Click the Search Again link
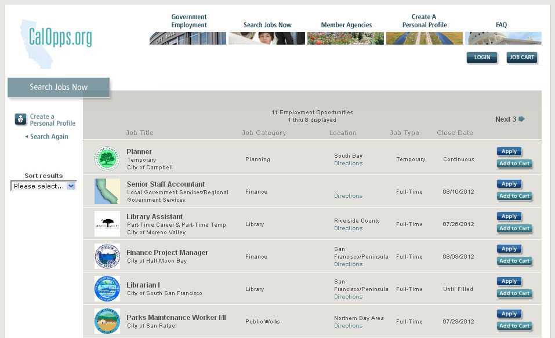 point(49,136)
